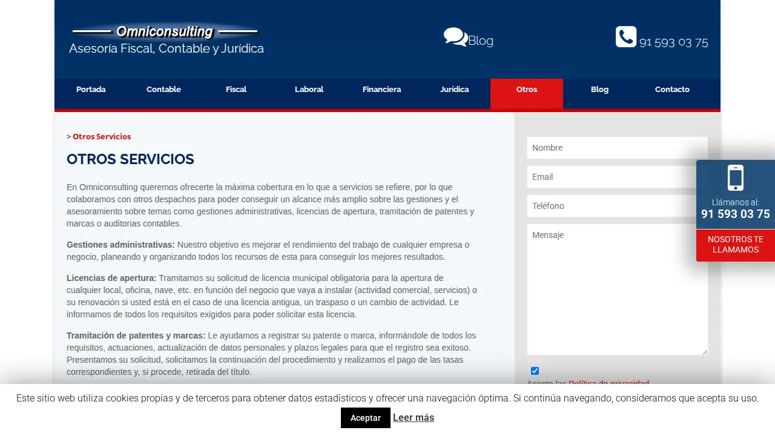Click the Omniconsulting logo
This screenshot has width=775, height=436.
pos(165,32)
